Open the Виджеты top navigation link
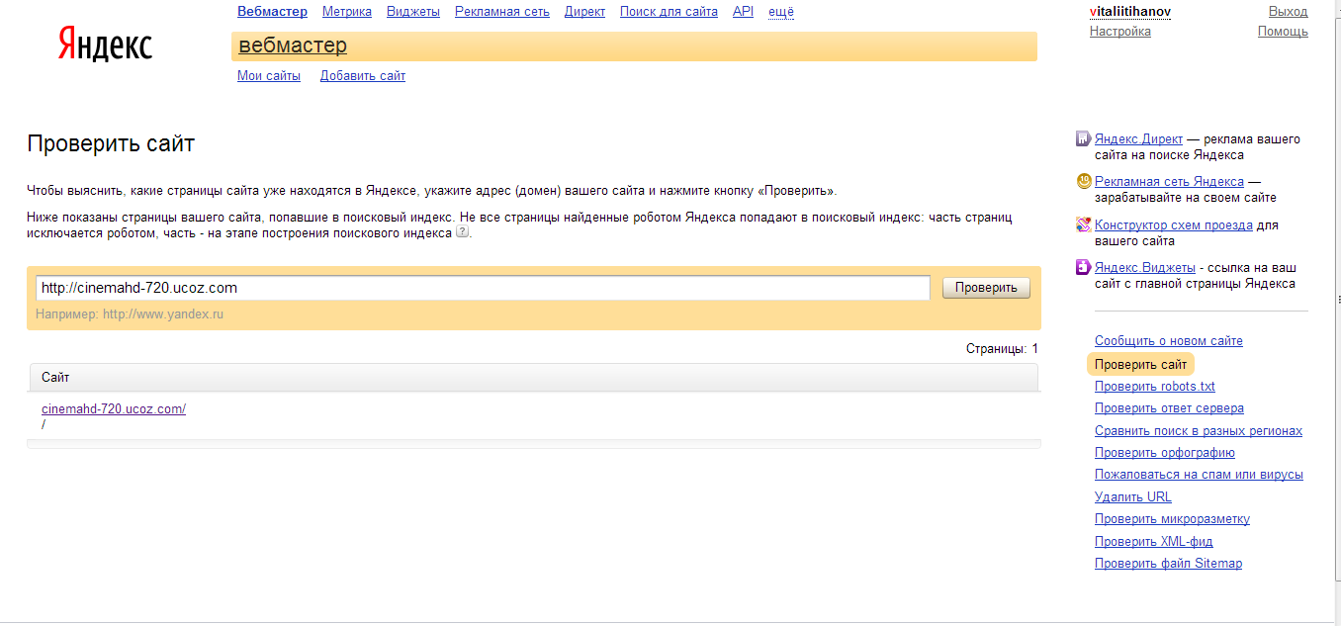This screenshot has height=626, width=1341. click(413, 12)
